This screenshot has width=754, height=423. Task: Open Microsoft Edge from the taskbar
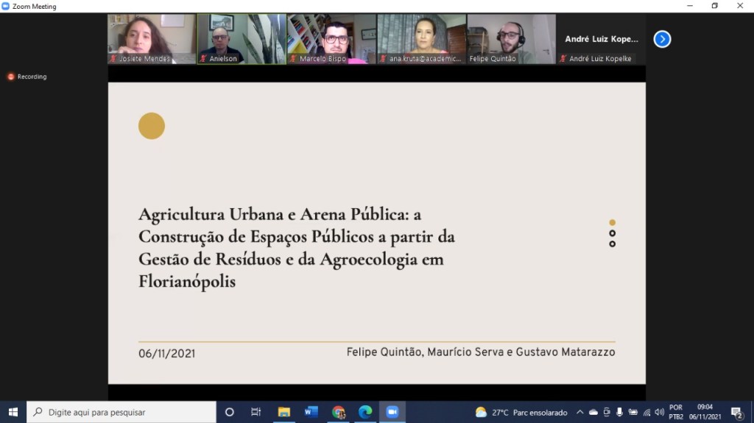tap(365, 412)
